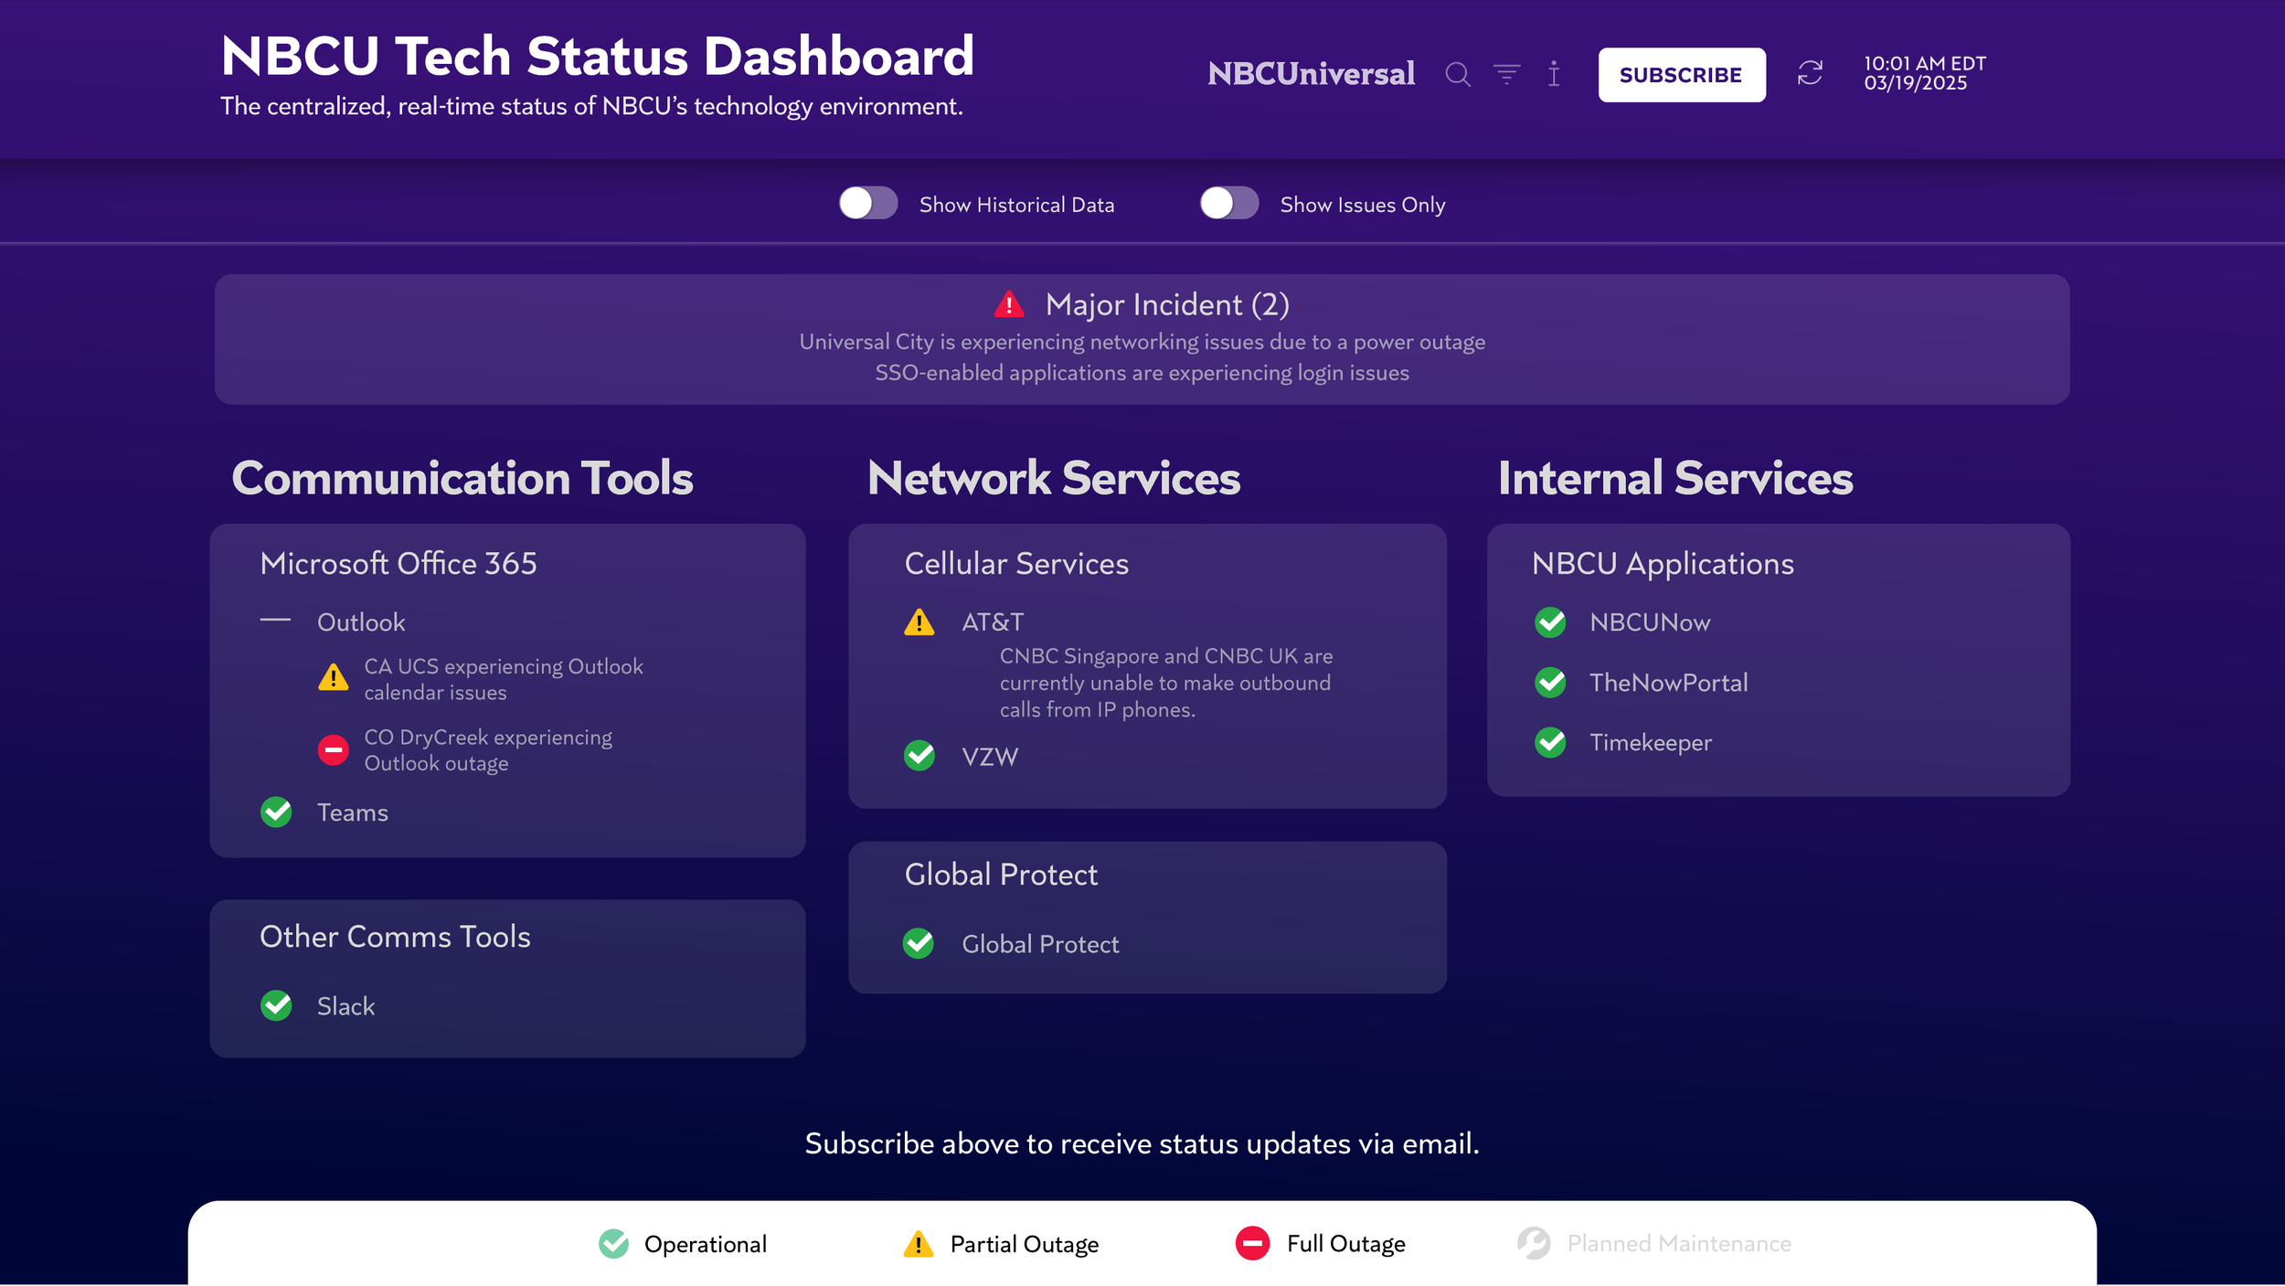Image resolution: width=2285 pixels, height=1286 pixels.
Task: Click the Major Incident (2) banner text
Action: pos(1166,304)
